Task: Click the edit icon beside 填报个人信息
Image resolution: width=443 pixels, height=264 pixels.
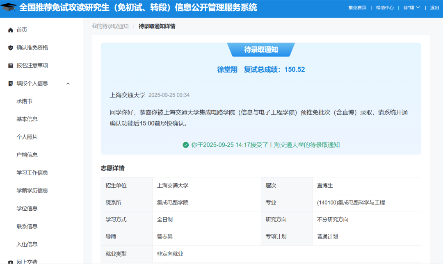Action: (11, 84)
